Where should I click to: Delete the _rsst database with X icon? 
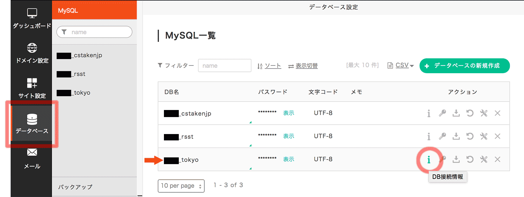(x=497, y=136)
